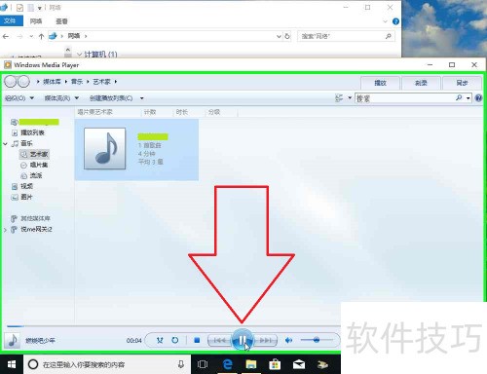Viewport: 487px width, 374px height.
Task: Open the 同步 tab
Action: 462,83
